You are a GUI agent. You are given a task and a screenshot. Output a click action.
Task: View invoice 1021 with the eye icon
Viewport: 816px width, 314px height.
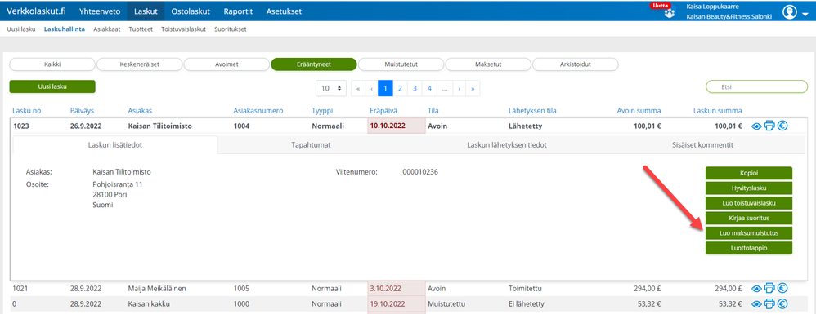click(757, 289)
